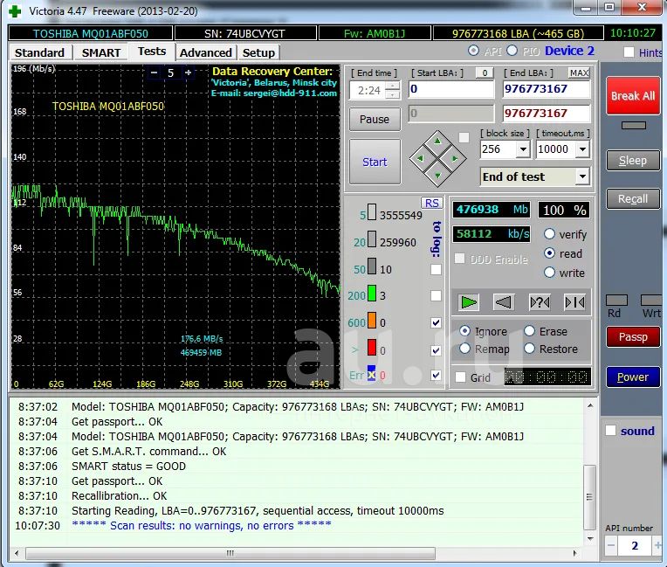The height and width of the screenshot is (567, 667).
Task: Click the Pause button
Action: pos(375,119)
